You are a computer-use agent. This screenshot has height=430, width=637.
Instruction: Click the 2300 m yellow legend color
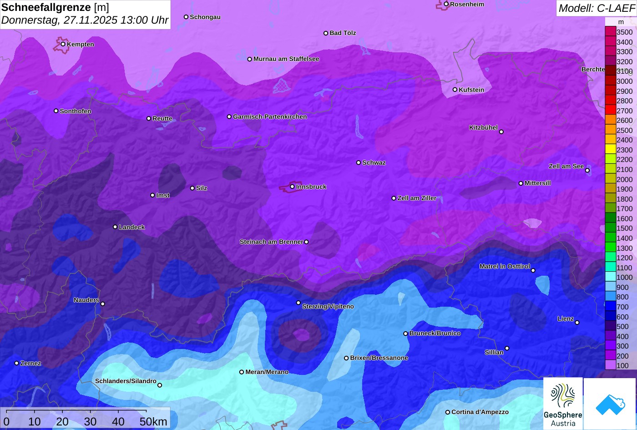point(610,150)
